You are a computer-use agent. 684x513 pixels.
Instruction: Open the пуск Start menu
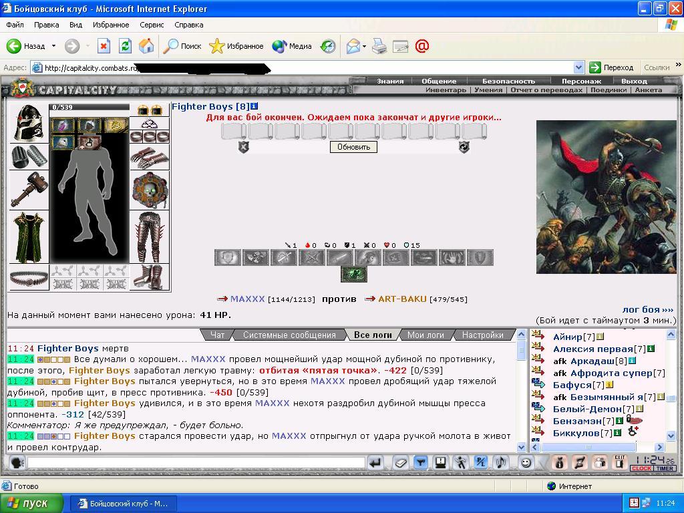click(x=31, y=503)
